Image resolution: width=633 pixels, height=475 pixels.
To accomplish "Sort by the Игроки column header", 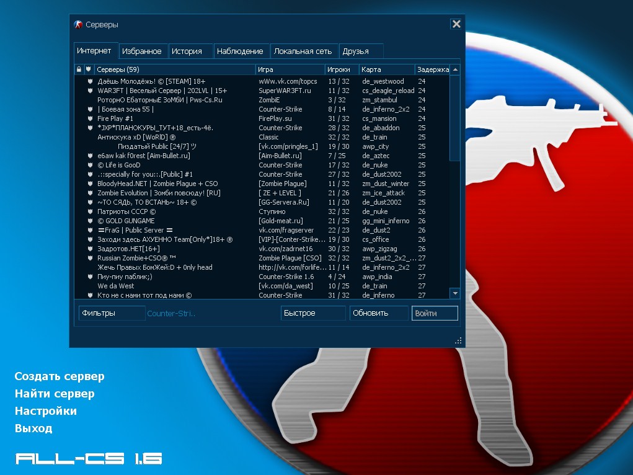I will 342,69.
